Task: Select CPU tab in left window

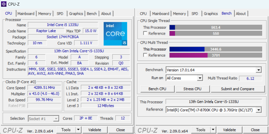Action: pos(9,13)
